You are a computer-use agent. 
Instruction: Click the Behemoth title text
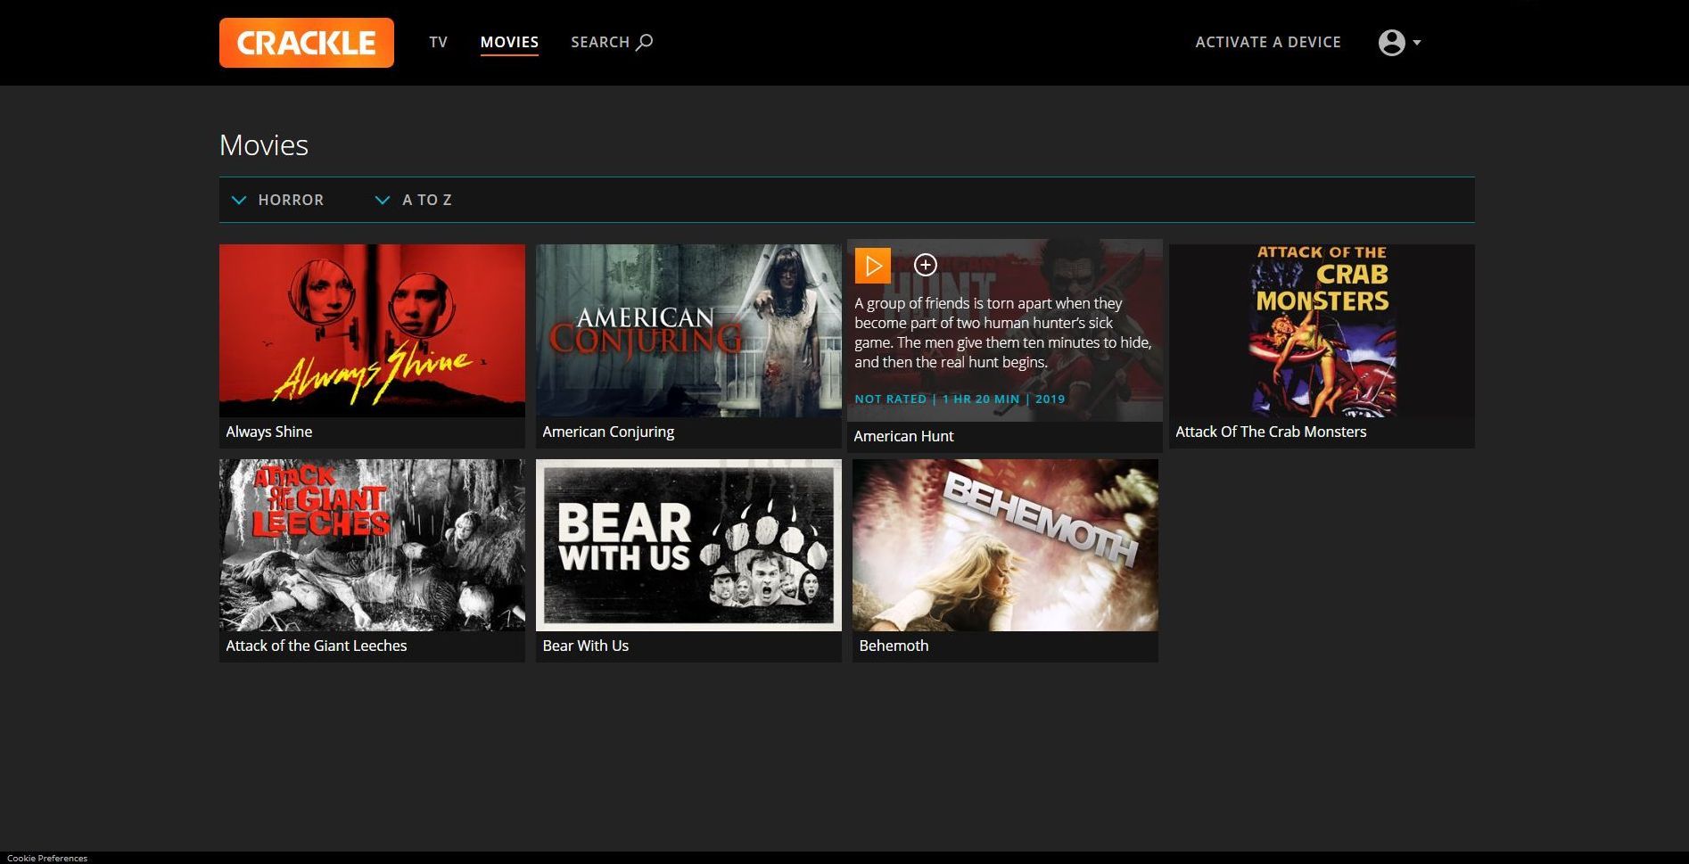(x=894, y=646)
